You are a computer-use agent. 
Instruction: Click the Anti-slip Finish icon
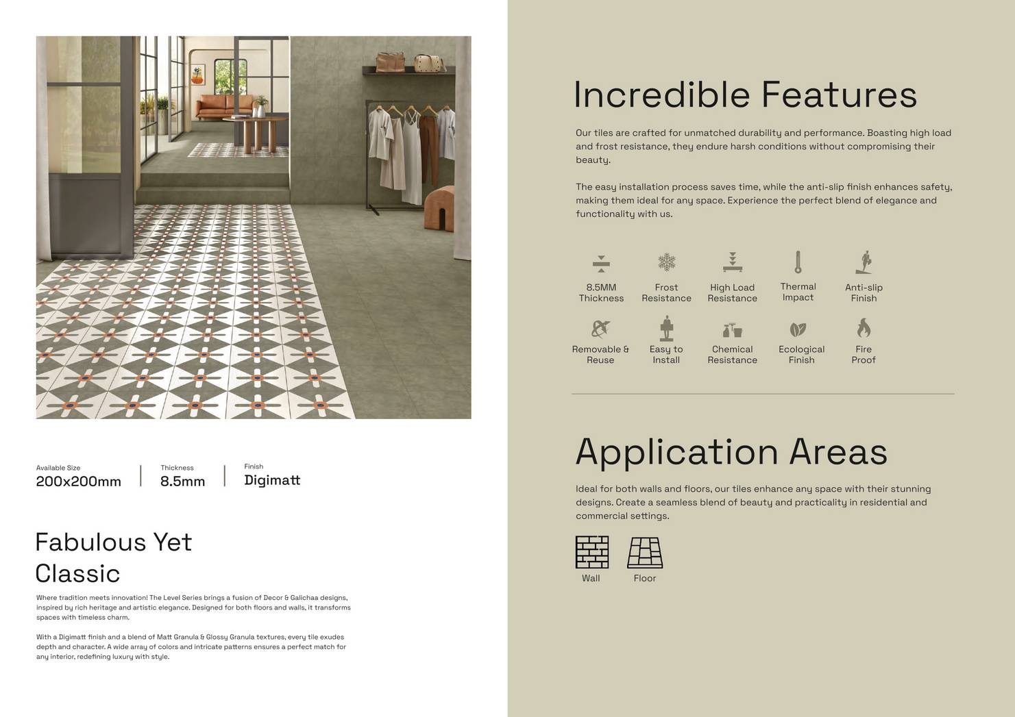tap(864, 262)
